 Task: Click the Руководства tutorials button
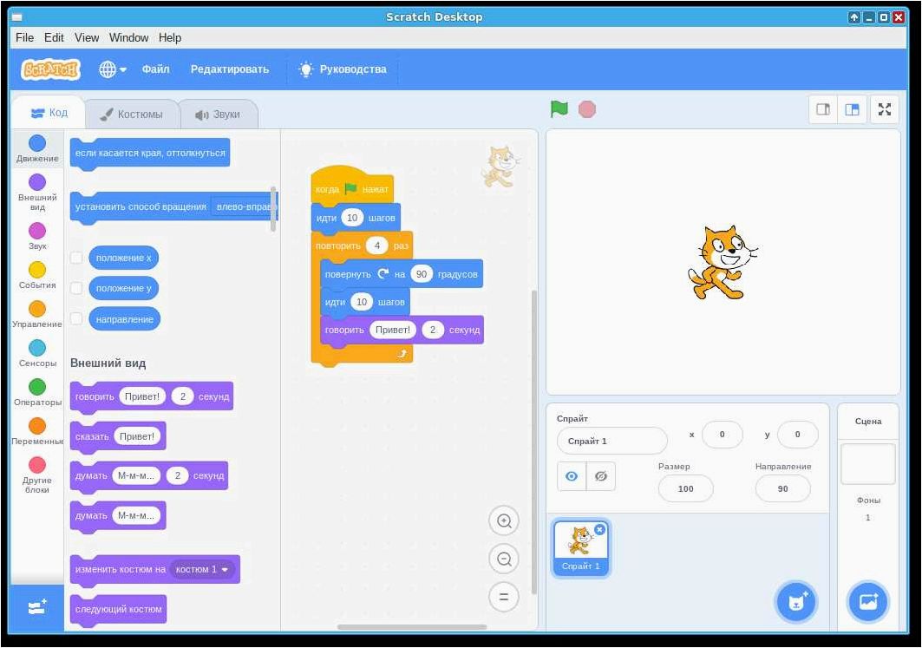343,69
